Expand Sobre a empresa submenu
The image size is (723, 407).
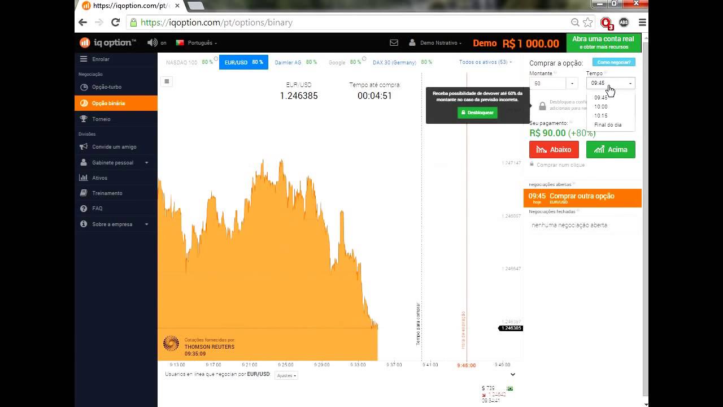coord(116,224)
